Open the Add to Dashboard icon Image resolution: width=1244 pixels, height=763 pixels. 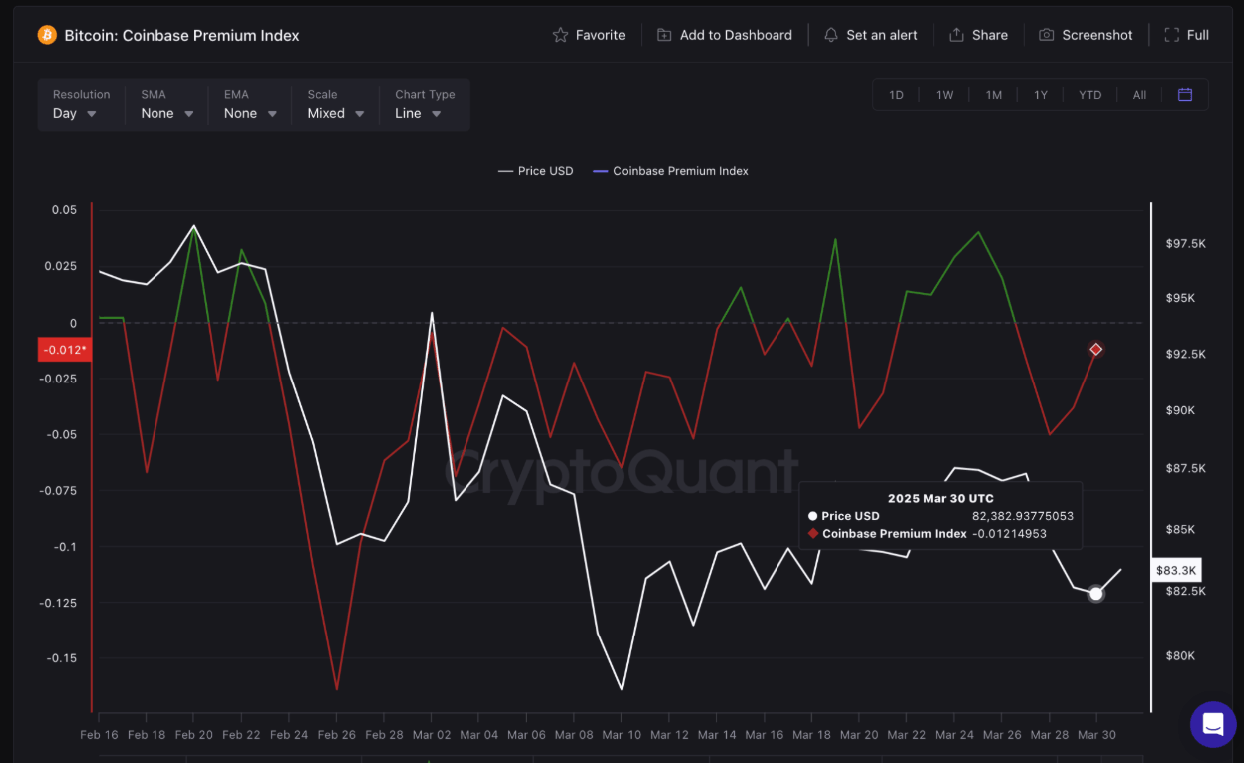663,34
